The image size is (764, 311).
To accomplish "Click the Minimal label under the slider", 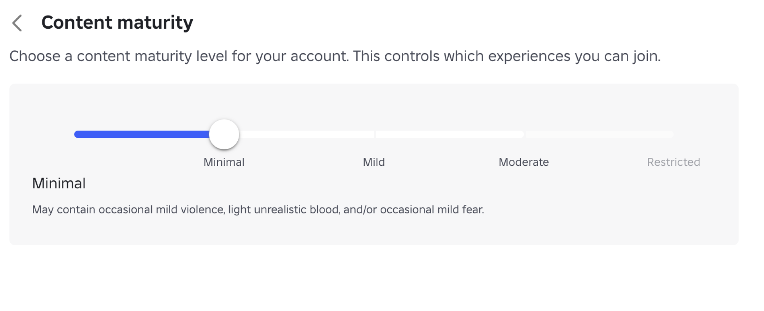I will point(224,162).
